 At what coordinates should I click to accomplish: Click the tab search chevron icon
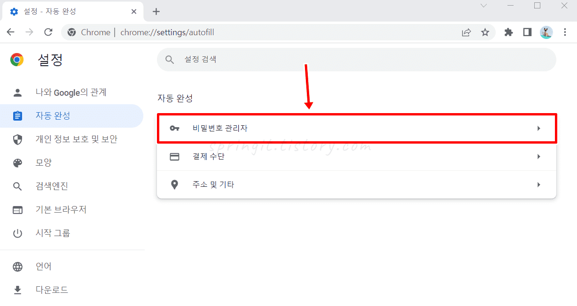(483, 6)
